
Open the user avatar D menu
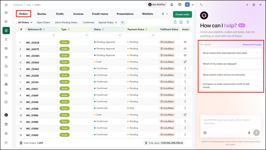tap(187, 5)
